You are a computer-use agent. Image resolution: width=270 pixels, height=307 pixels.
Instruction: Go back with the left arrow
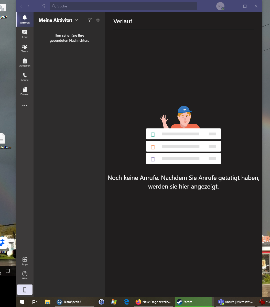click(x=21, y=6)
